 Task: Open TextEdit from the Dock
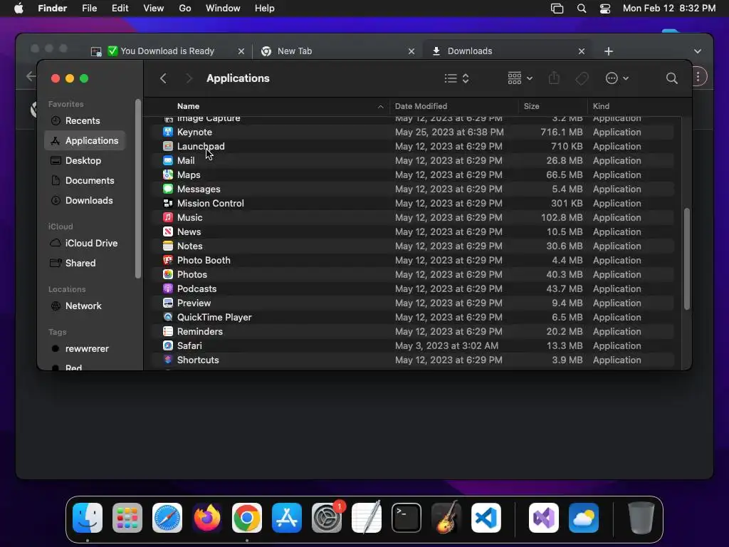point(367,518)
